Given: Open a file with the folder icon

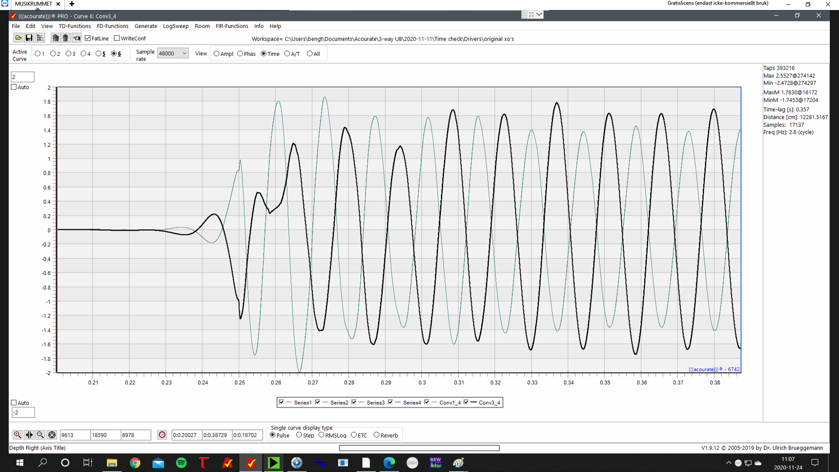Looking at the screenshot, I should tap(18, 38).
